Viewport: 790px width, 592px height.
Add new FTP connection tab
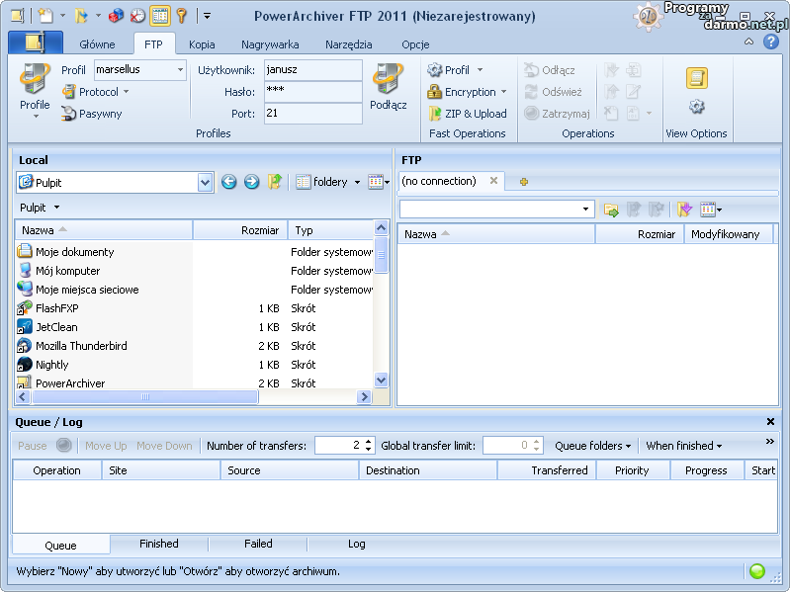[524, 182]
